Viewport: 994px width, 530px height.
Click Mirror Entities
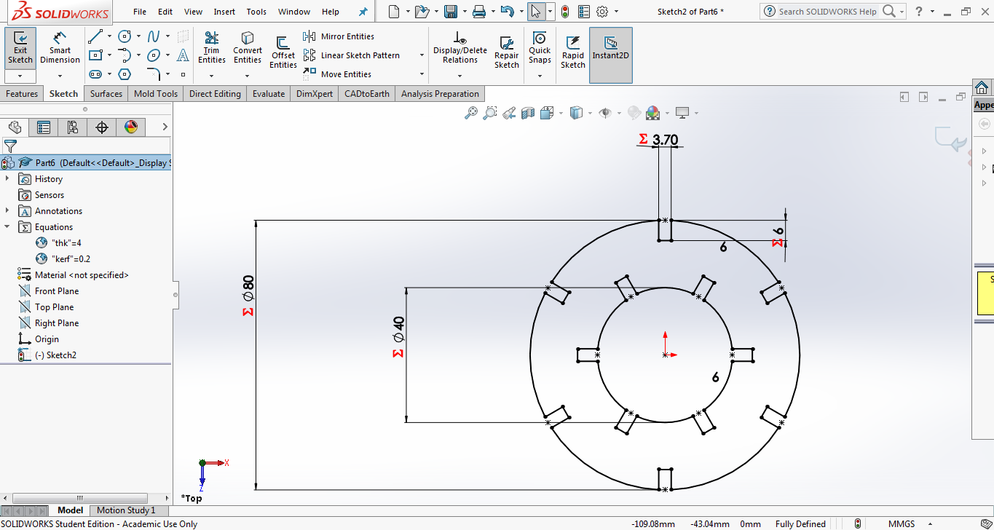click(339, 36)
